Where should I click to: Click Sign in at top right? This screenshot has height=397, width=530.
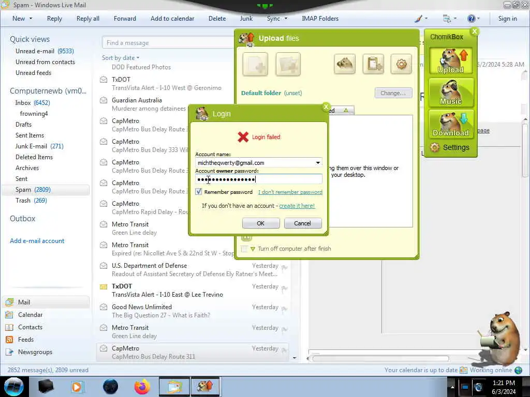[507, 19]
